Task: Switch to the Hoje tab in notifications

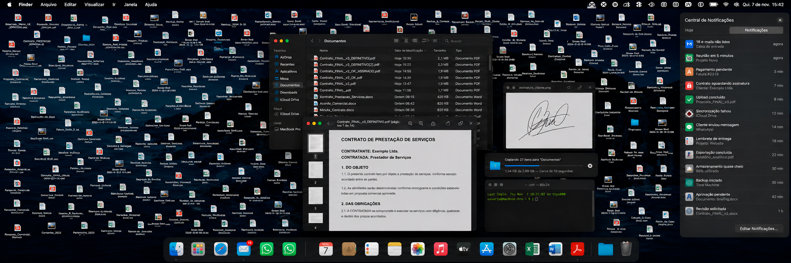Action: pyautogui.click(x=689, y=30)
